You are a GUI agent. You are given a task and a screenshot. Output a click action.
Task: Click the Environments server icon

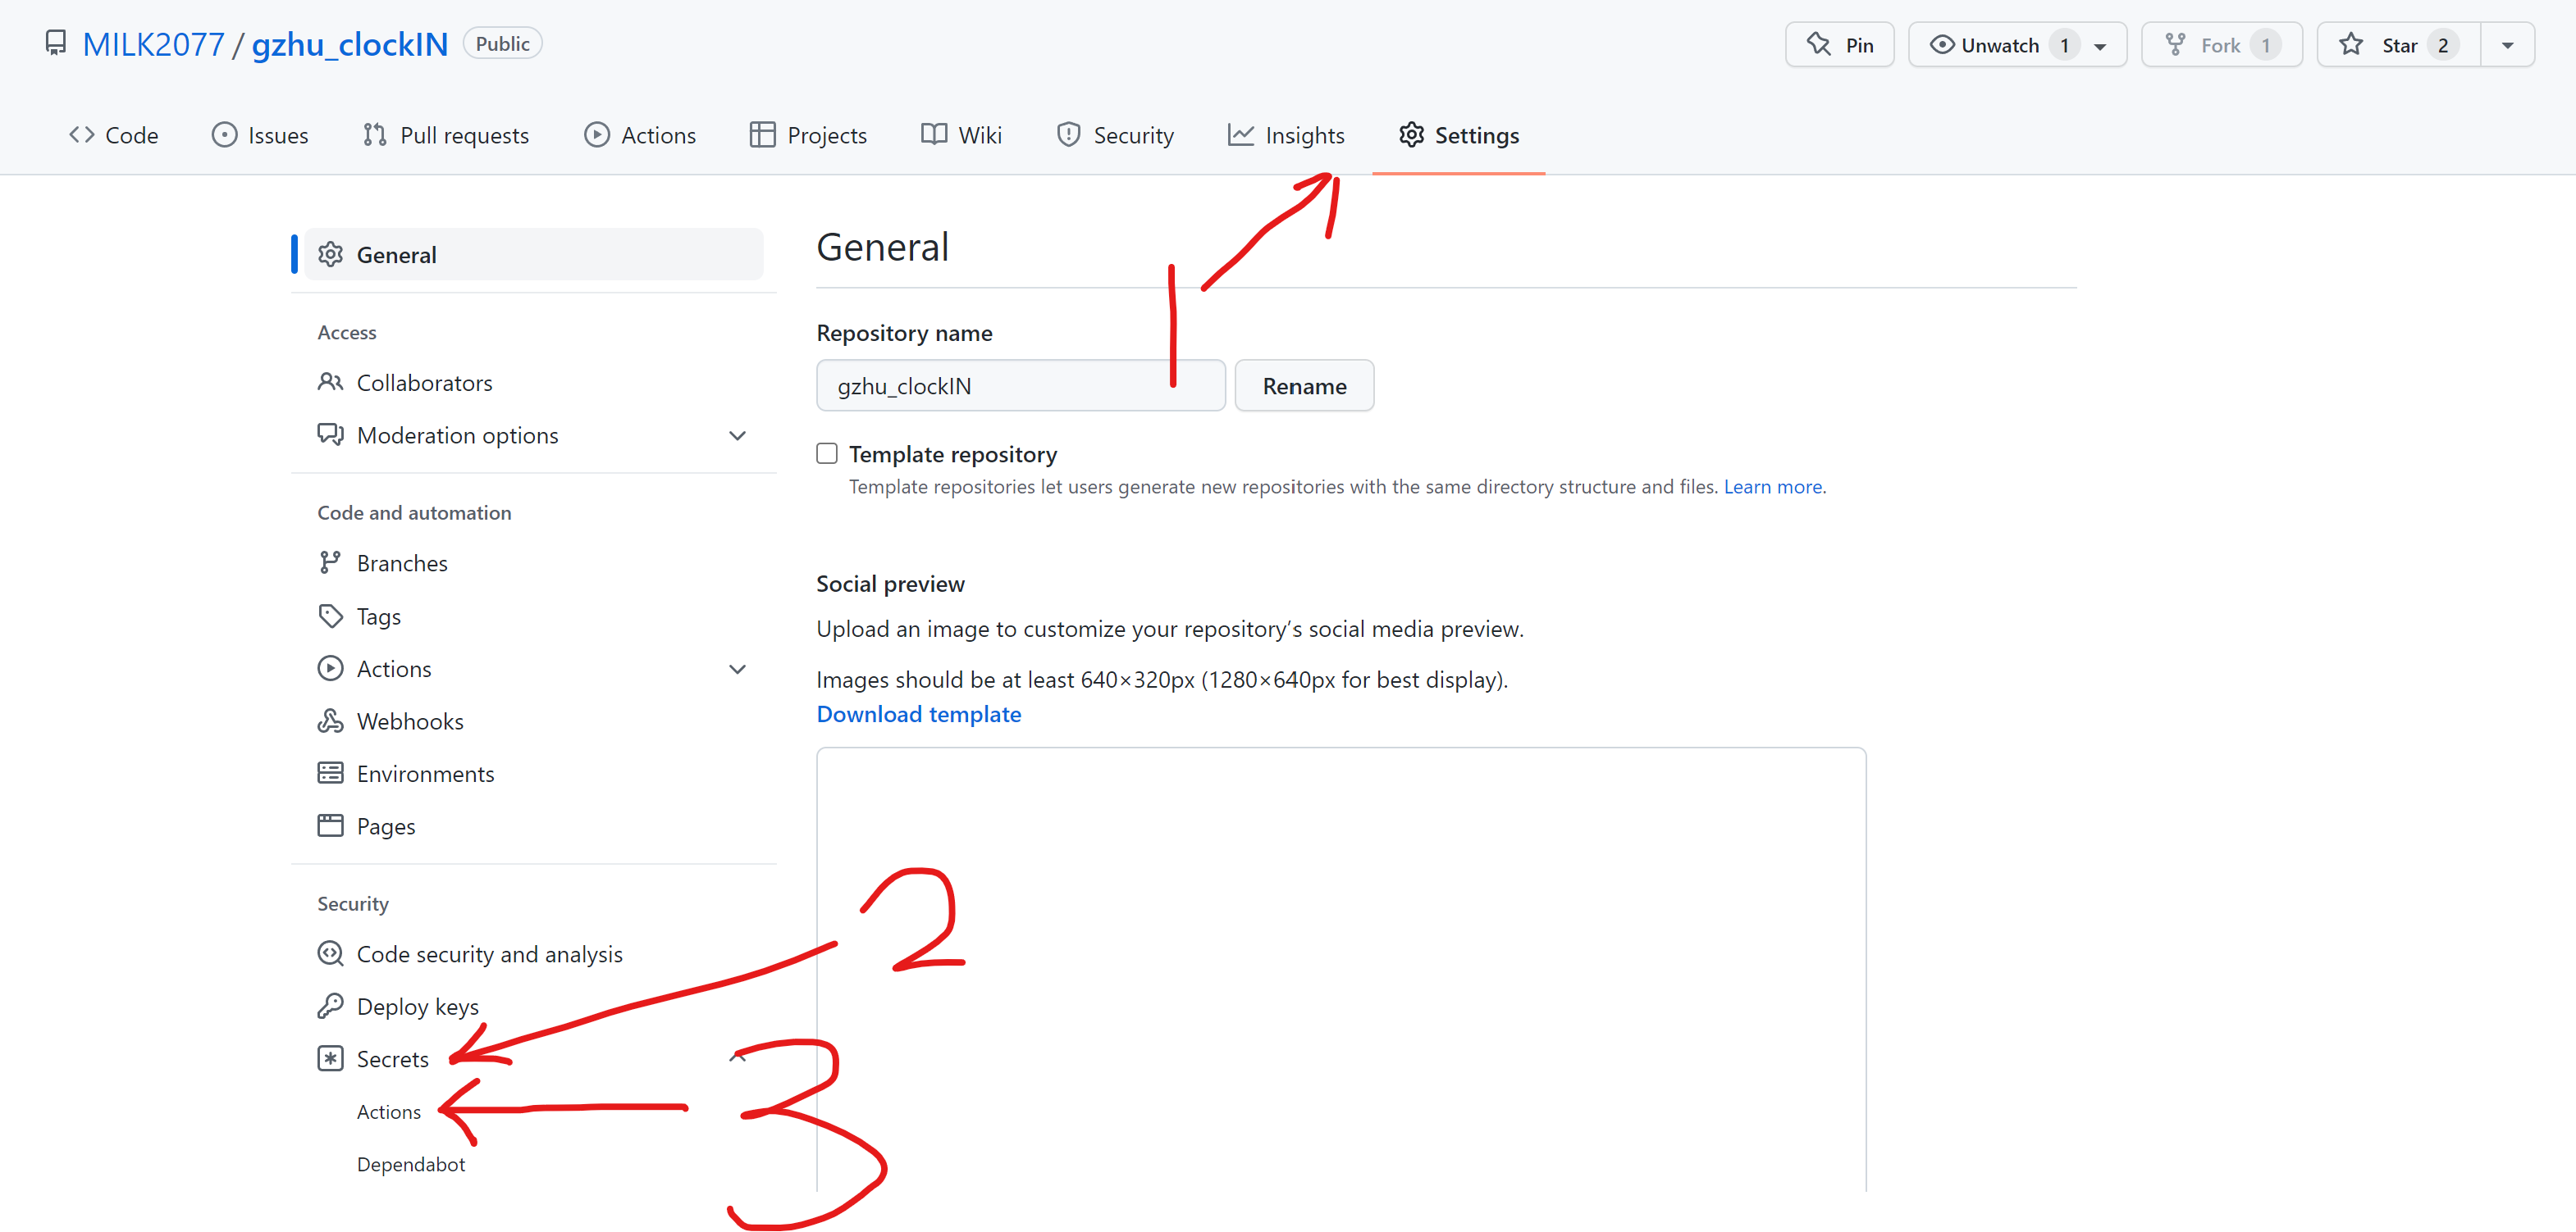tap(330, 773)
